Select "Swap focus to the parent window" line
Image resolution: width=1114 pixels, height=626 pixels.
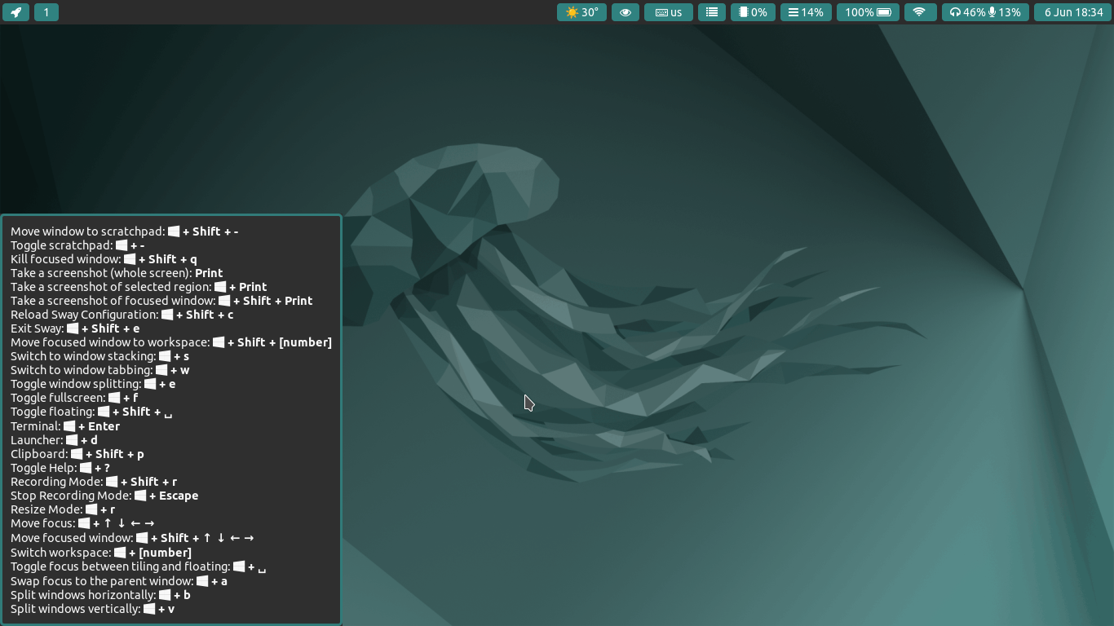coord(119,581)
